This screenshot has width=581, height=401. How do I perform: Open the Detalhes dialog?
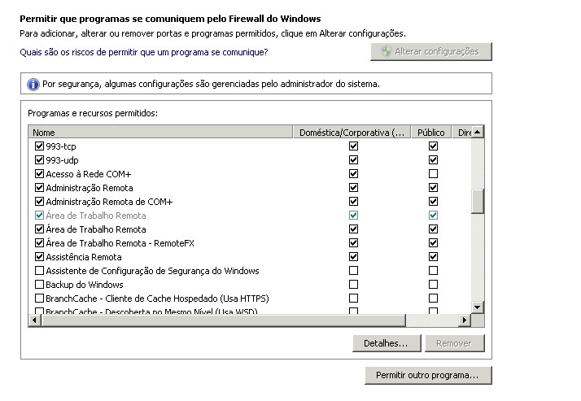pyautogui.click(x=386, y=343)
